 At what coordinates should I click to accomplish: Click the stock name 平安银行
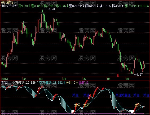7,2
